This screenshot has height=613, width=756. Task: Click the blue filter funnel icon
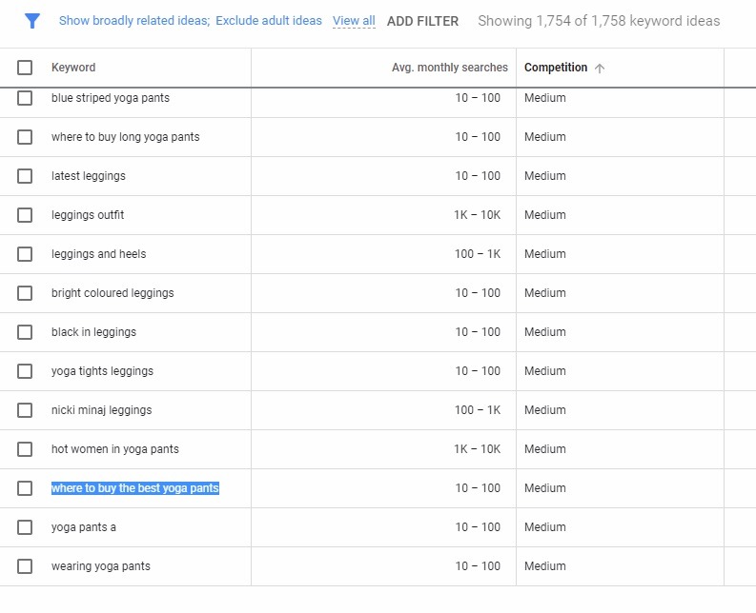(x=32, y=21)
